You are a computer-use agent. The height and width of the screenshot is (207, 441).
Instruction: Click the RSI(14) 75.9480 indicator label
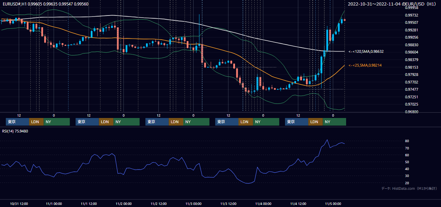click(x=15, y=131)
